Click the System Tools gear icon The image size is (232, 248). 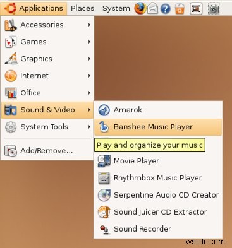pyautogui.click(x=11, y=127)
